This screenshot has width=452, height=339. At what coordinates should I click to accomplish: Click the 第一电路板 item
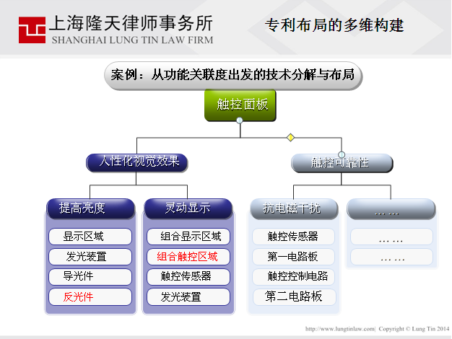[x=293, y=257]
